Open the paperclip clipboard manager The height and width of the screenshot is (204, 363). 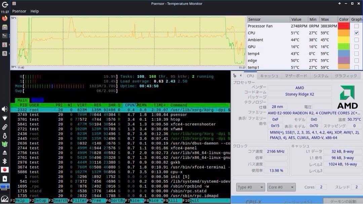click(5, 127)
